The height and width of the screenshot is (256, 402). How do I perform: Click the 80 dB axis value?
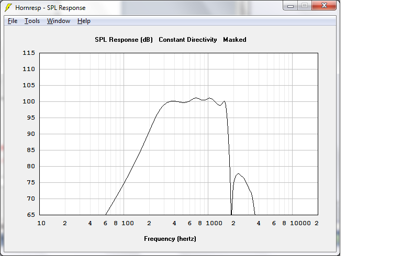click(x=31, y=166)
